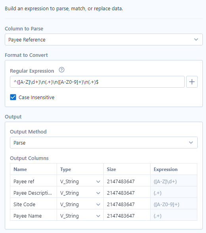
Task: Click into the Regular Expression input field
Action: 97,82
